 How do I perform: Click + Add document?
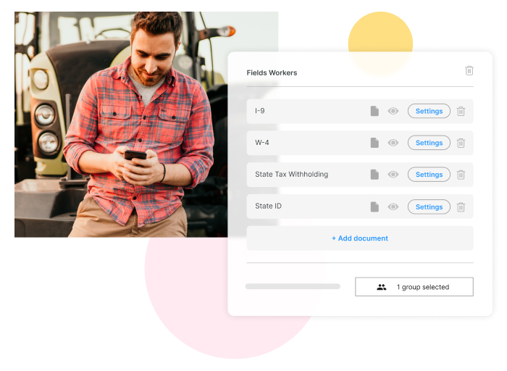tap(360, 238)
